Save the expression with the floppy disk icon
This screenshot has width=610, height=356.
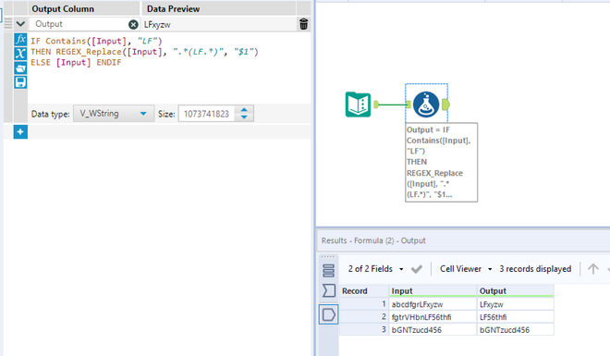(20, 82)
